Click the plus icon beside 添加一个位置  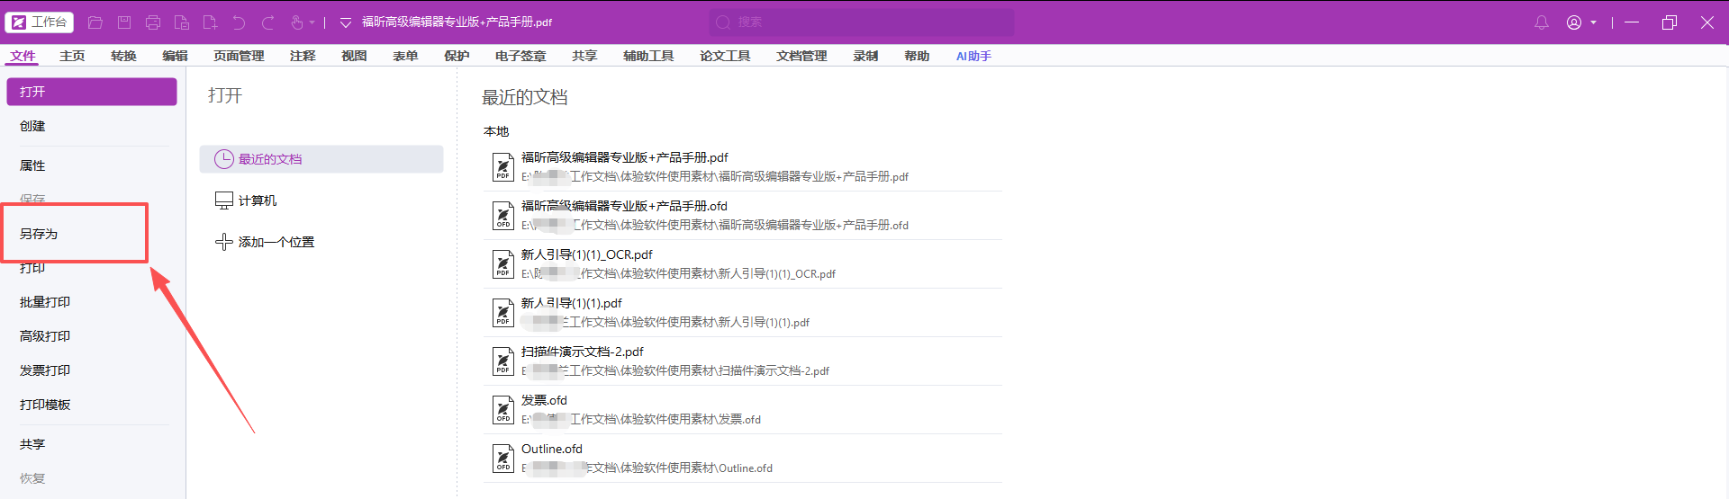(224, 242)
